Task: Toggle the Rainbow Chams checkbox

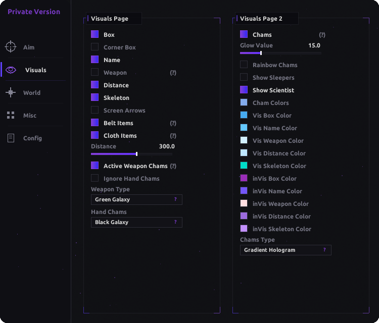Action: point(244,65)
